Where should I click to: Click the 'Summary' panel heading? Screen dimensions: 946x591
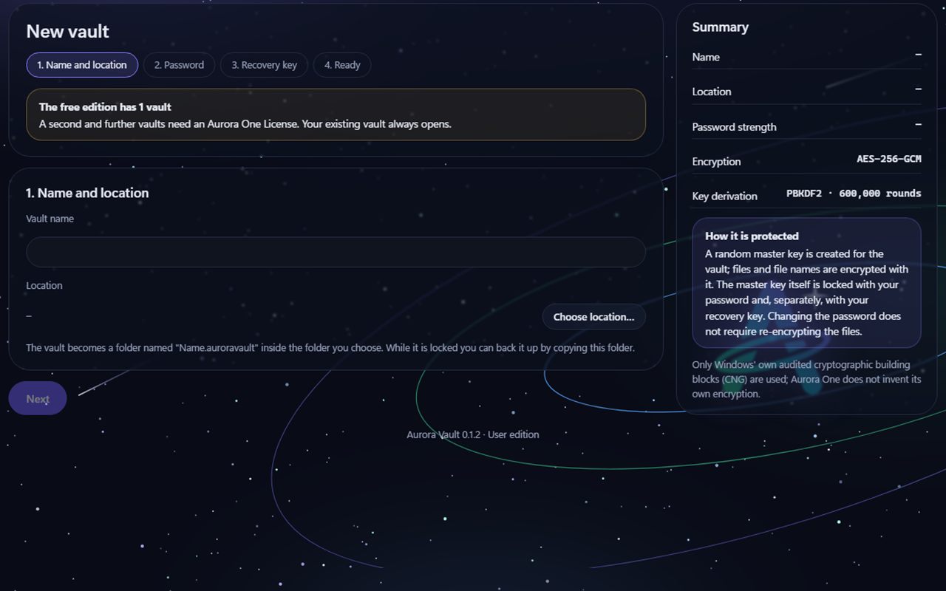point(721,27)
